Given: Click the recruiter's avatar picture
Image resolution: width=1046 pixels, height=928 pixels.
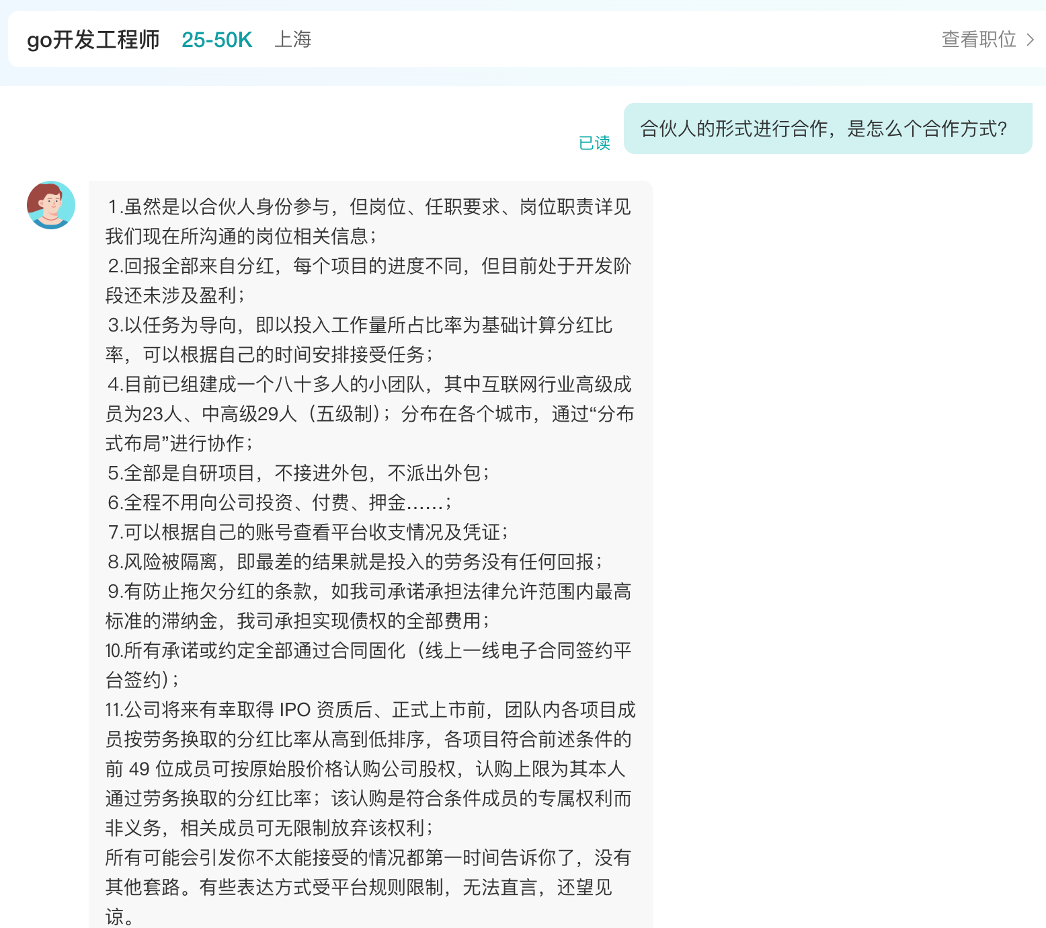Looking at the screenshot, I should tap(51, 205).
